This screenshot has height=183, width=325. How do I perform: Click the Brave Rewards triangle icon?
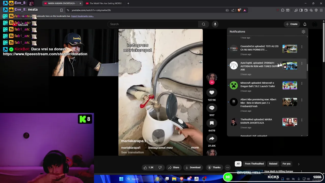245,10
